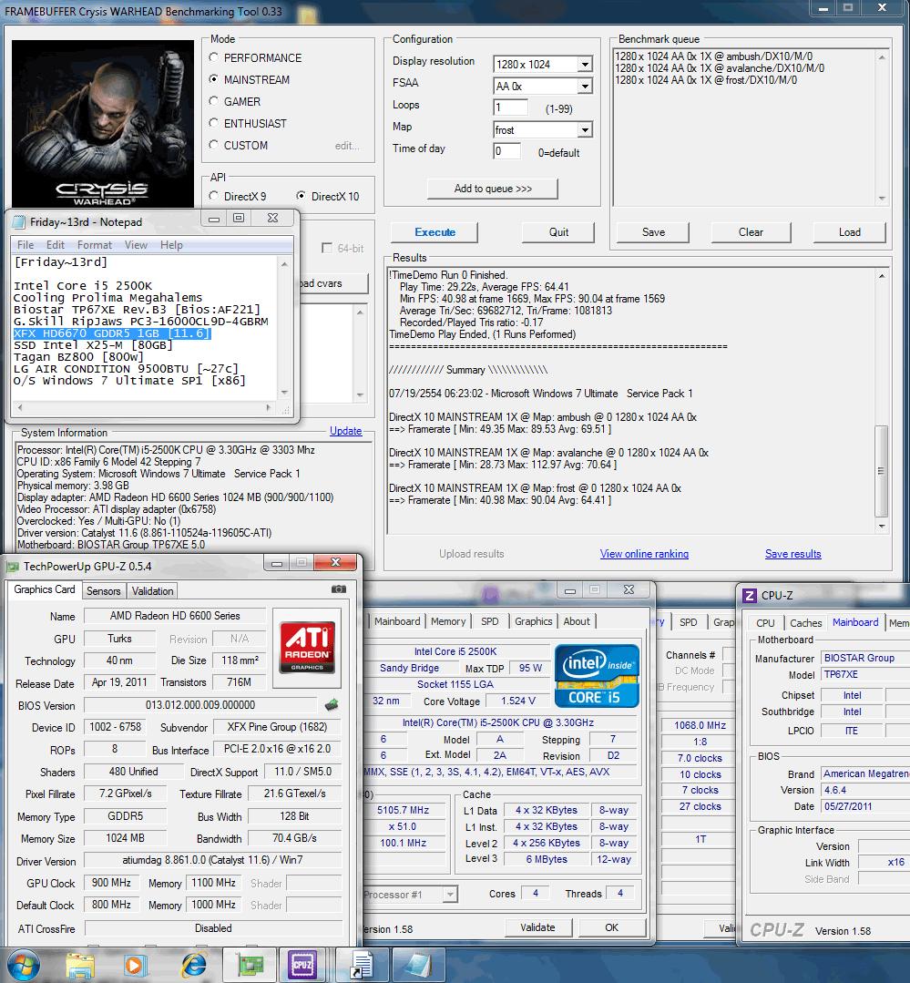Clear the benchmark queue
The image size is (910, 983).
[x=751, y=232]
